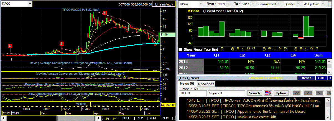Click the TIPCO FOODS PUBLIC [day] chart title

pos(80,10)
